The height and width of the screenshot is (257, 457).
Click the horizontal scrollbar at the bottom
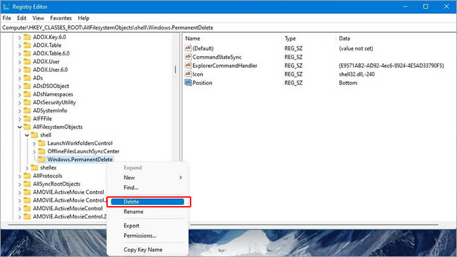[223, 224]
